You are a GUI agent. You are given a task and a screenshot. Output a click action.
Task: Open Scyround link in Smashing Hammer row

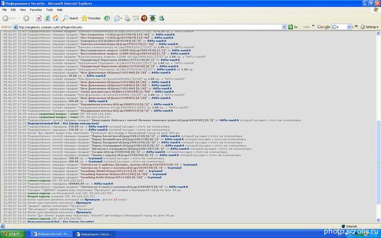159,174
